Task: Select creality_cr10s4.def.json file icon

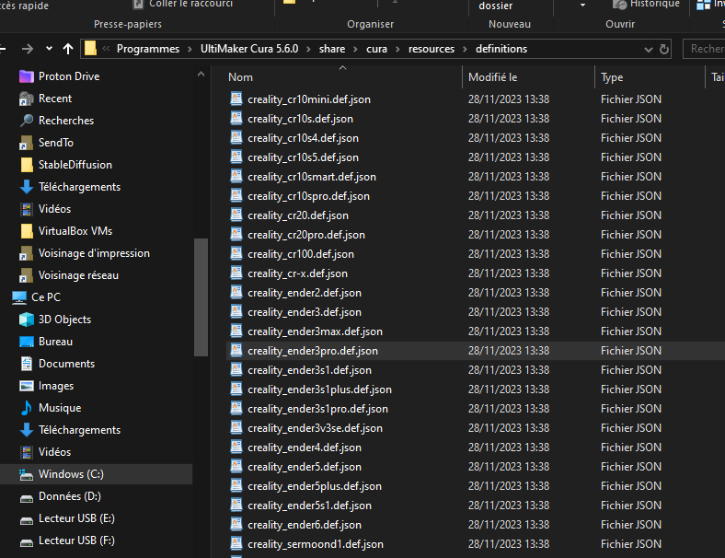Action: tap(236, 138)
